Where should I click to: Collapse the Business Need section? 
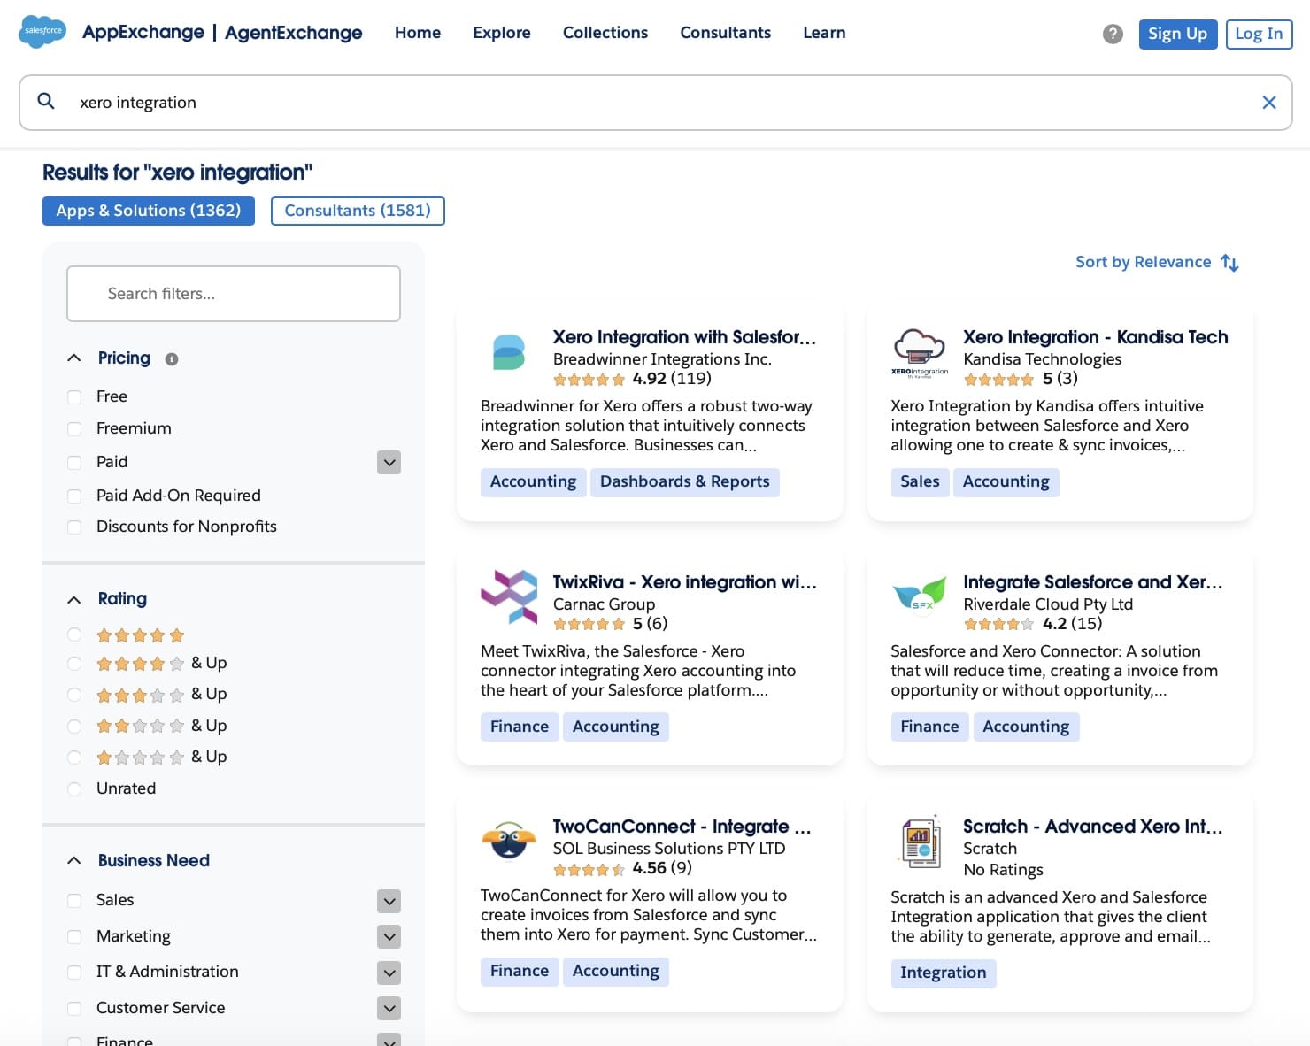tap(74, 860)
